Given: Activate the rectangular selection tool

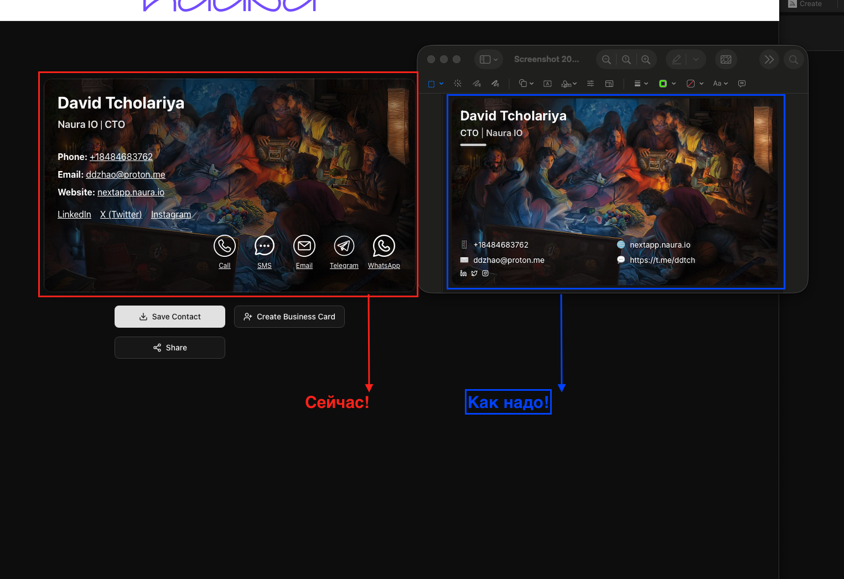Looking at the screenshot, I should coord(432,83).
